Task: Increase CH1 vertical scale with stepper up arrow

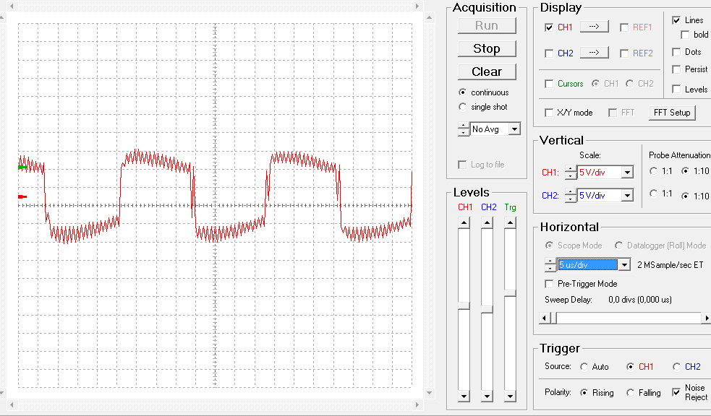Action: pos(571,169)
